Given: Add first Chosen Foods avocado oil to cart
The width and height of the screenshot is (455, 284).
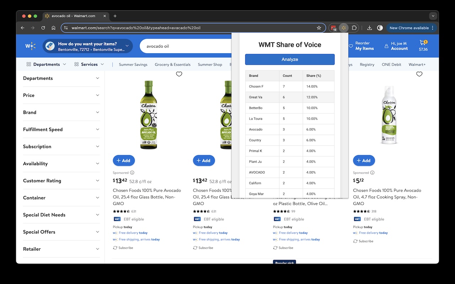Looking at the screenshot, I should (124, 160).
